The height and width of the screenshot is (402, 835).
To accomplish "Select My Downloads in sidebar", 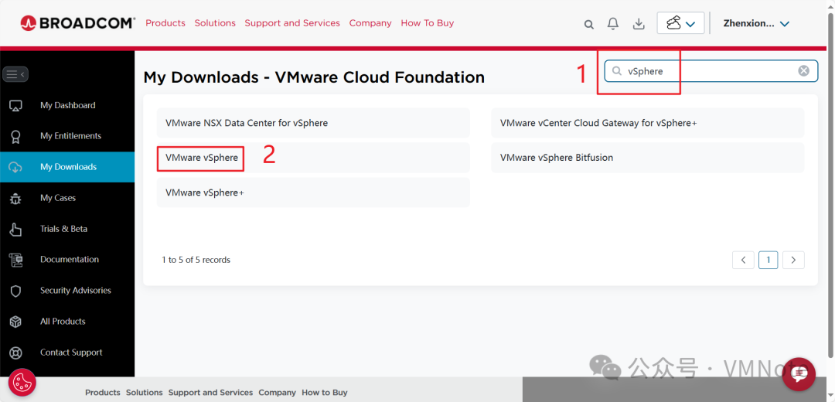I will click(x=67, y=167).
